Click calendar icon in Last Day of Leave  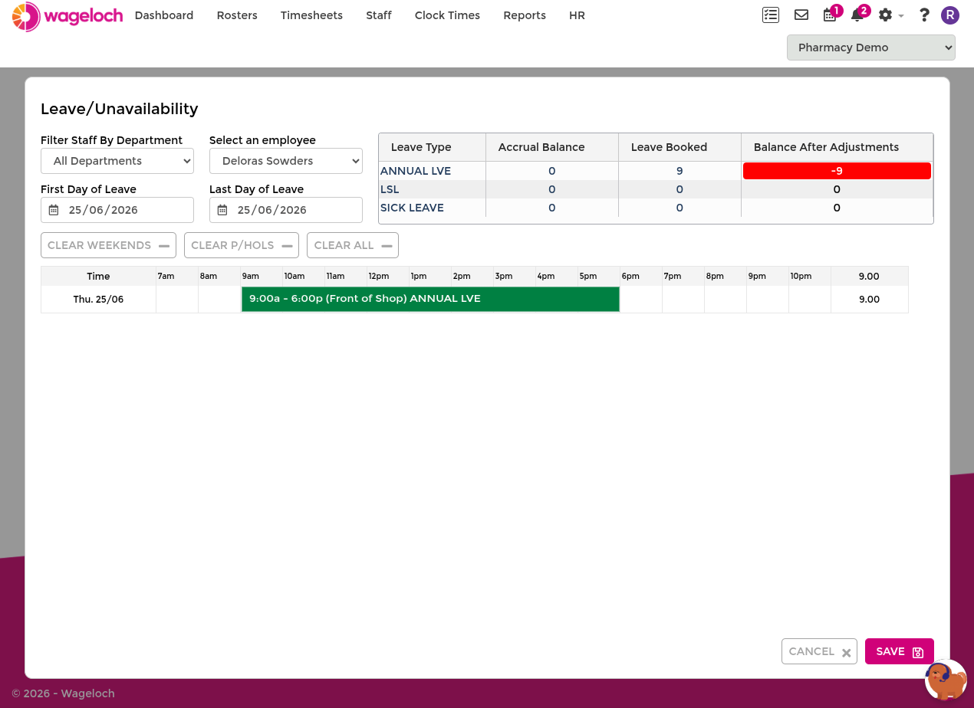tap(222, 210)
